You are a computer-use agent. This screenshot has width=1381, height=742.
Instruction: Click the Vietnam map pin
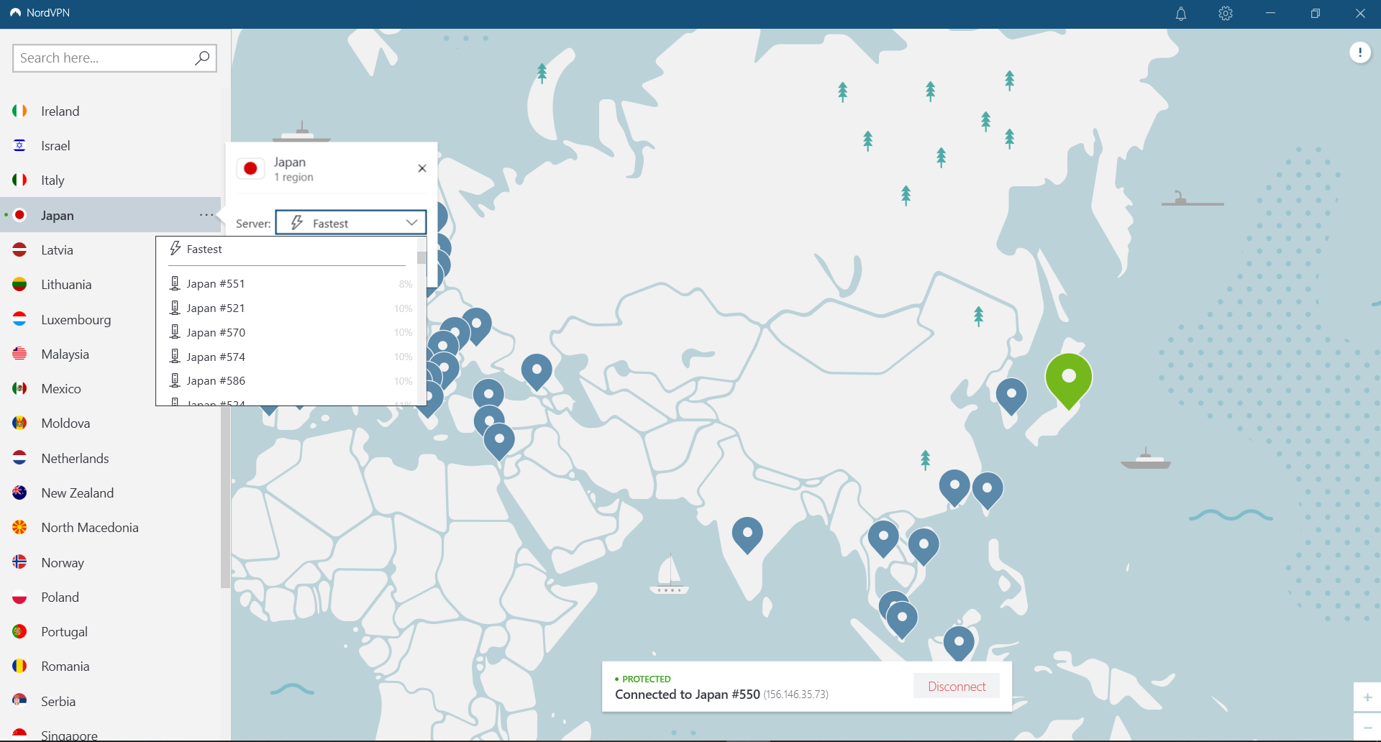coord(924,546)
